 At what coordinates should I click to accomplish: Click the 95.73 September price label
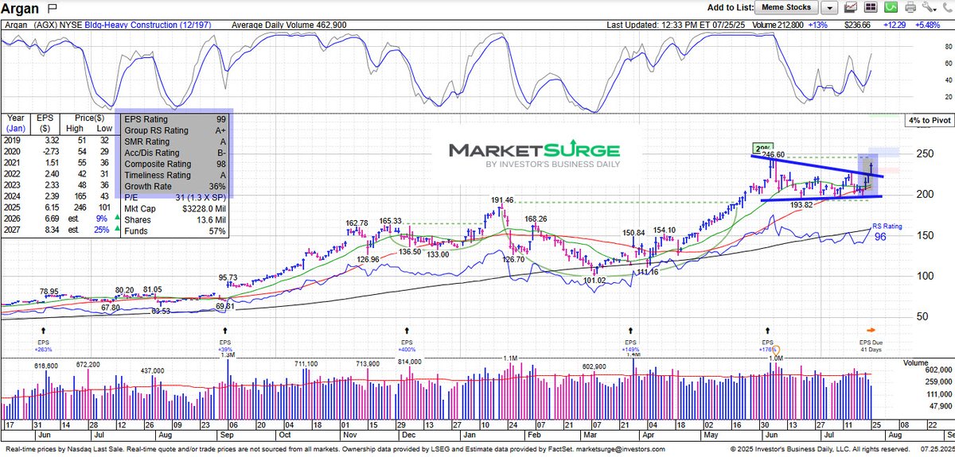click(228, 277)
